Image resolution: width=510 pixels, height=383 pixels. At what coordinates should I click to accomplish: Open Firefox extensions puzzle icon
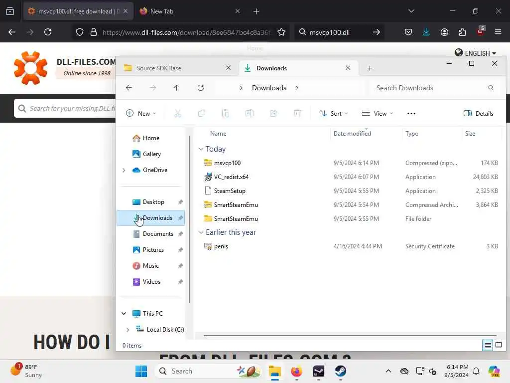coord(462,32)
